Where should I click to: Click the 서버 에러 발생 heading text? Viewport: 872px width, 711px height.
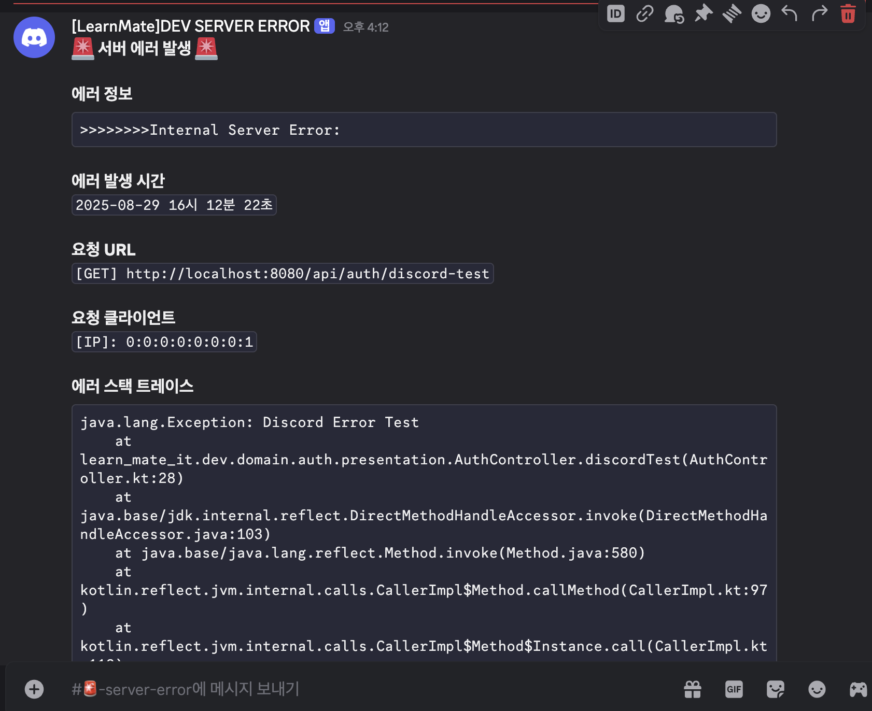[145, 48]
